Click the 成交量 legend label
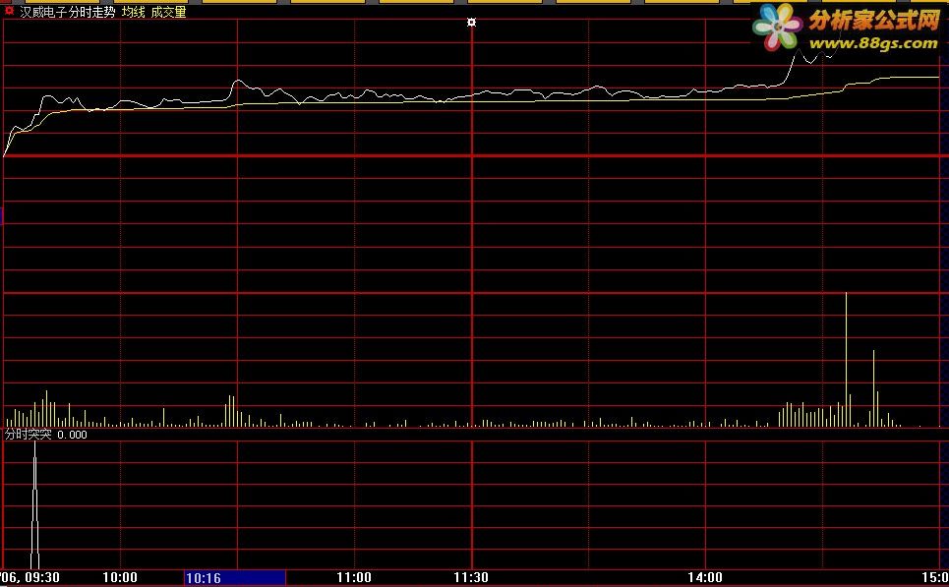949x587 pixels. point(168,12)
